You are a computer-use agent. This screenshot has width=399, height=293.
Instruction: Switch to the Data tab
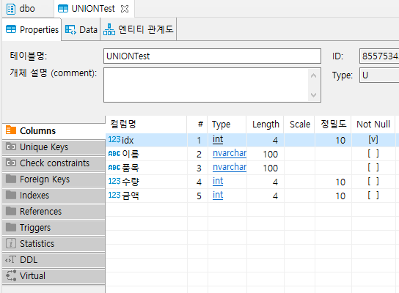click(x=81, y=30)
